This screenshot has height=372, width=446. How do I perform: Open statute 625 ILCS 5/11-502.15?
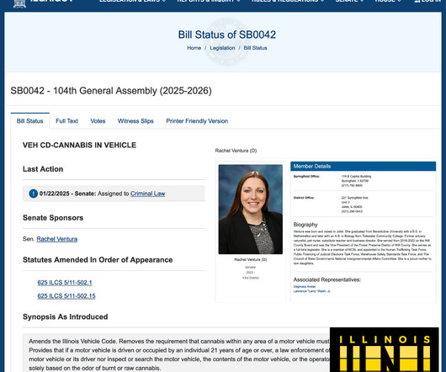(66, 295)
